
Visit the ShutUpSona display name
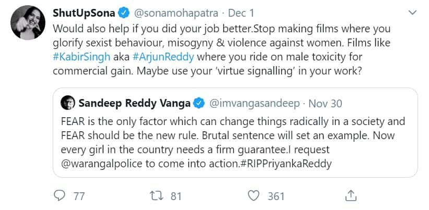(90, 11)
